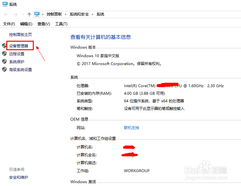Screen dimensions: 241x186
Task: Navigate to 控制面板 breadcrumb
Action: 54,14
